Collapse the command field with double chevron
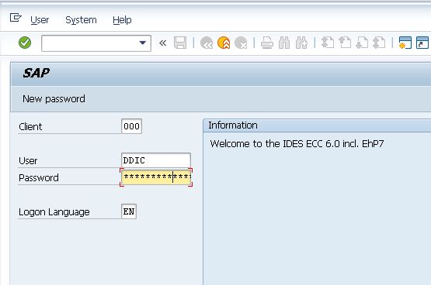Viewport: 431px width, 285px height. pyautogui.click(x=163, y=43)
